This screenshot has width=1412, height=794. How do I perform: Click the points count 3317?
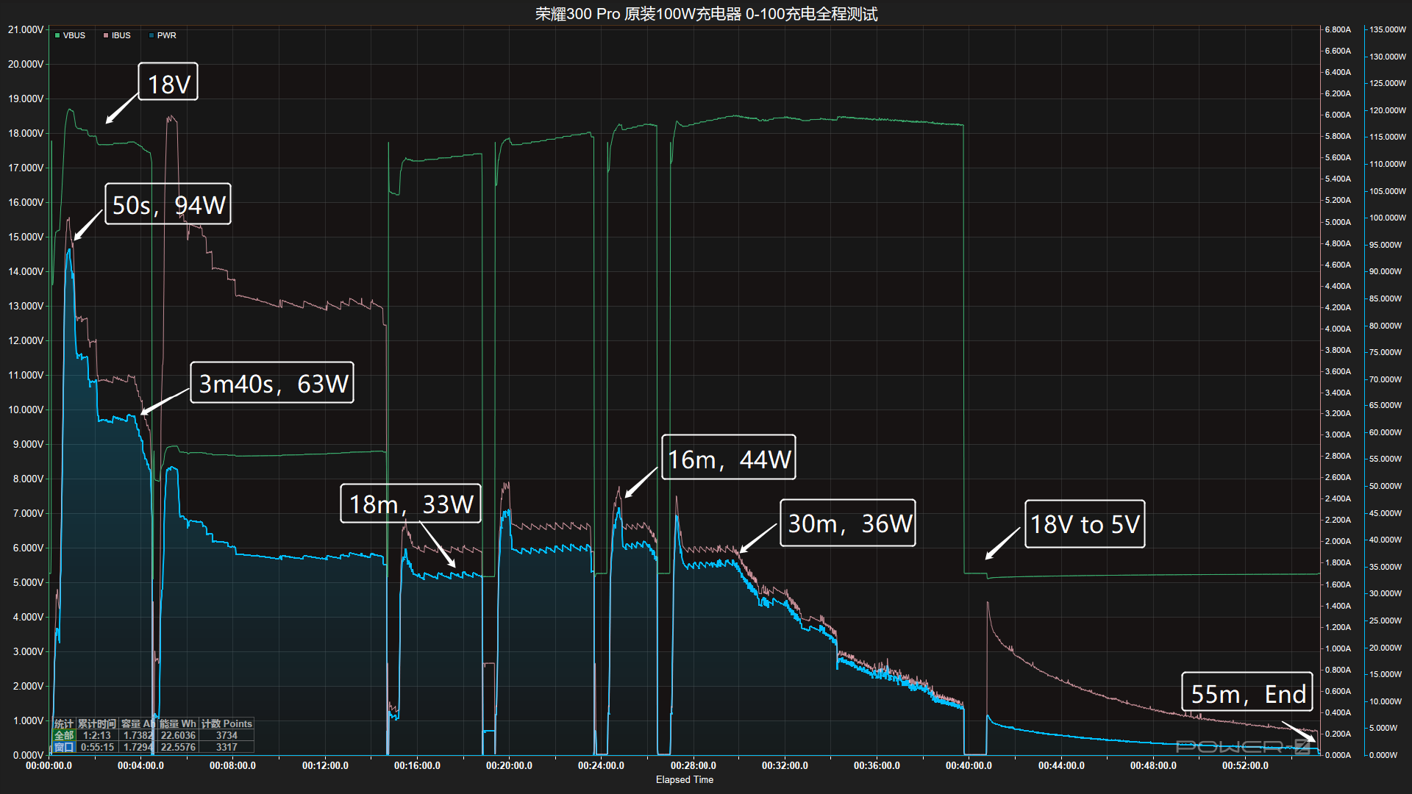pyautogui.click(x=227, y=747)
